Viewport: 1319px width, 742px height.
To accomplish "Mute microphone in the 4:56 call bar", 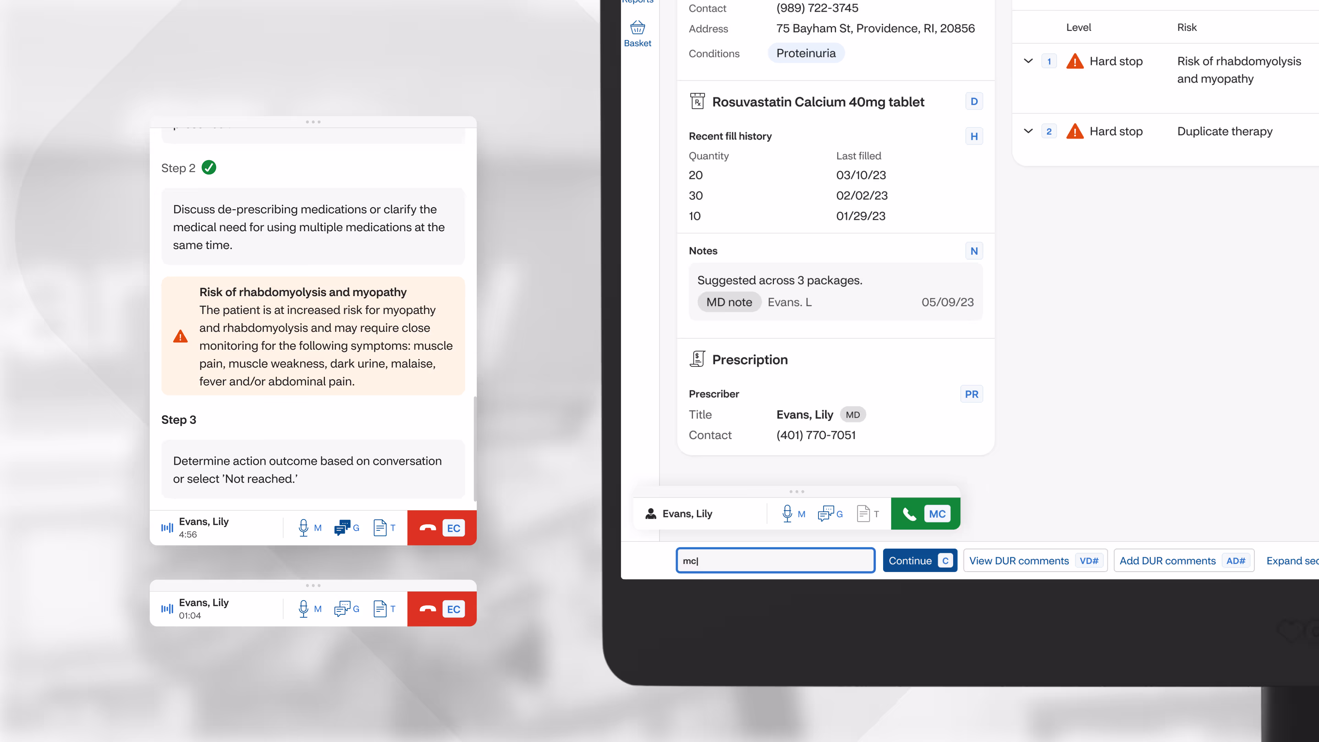I will point(304,527).
